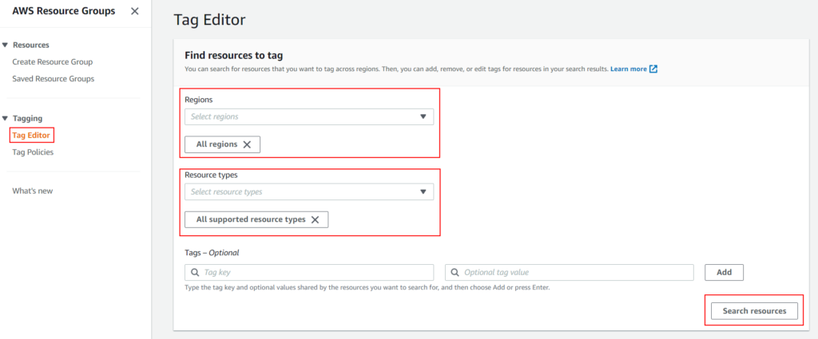
Task: Click the search icon in Optional tag value field
Action: click(455, 272)
